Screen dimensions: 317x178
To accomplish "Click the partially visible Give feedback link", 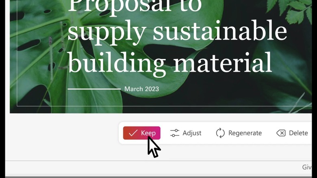I will click(x=307, y=167).
